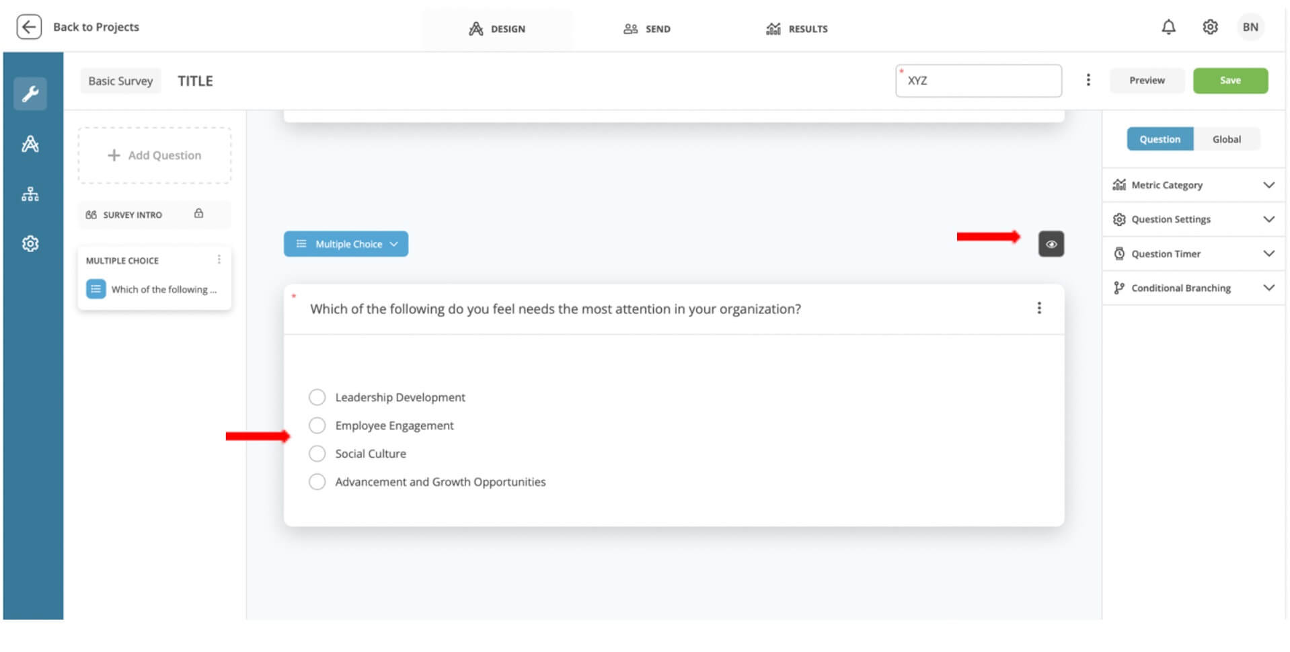
Task: Click the Add Question button
Action: (x=155, y=155)
